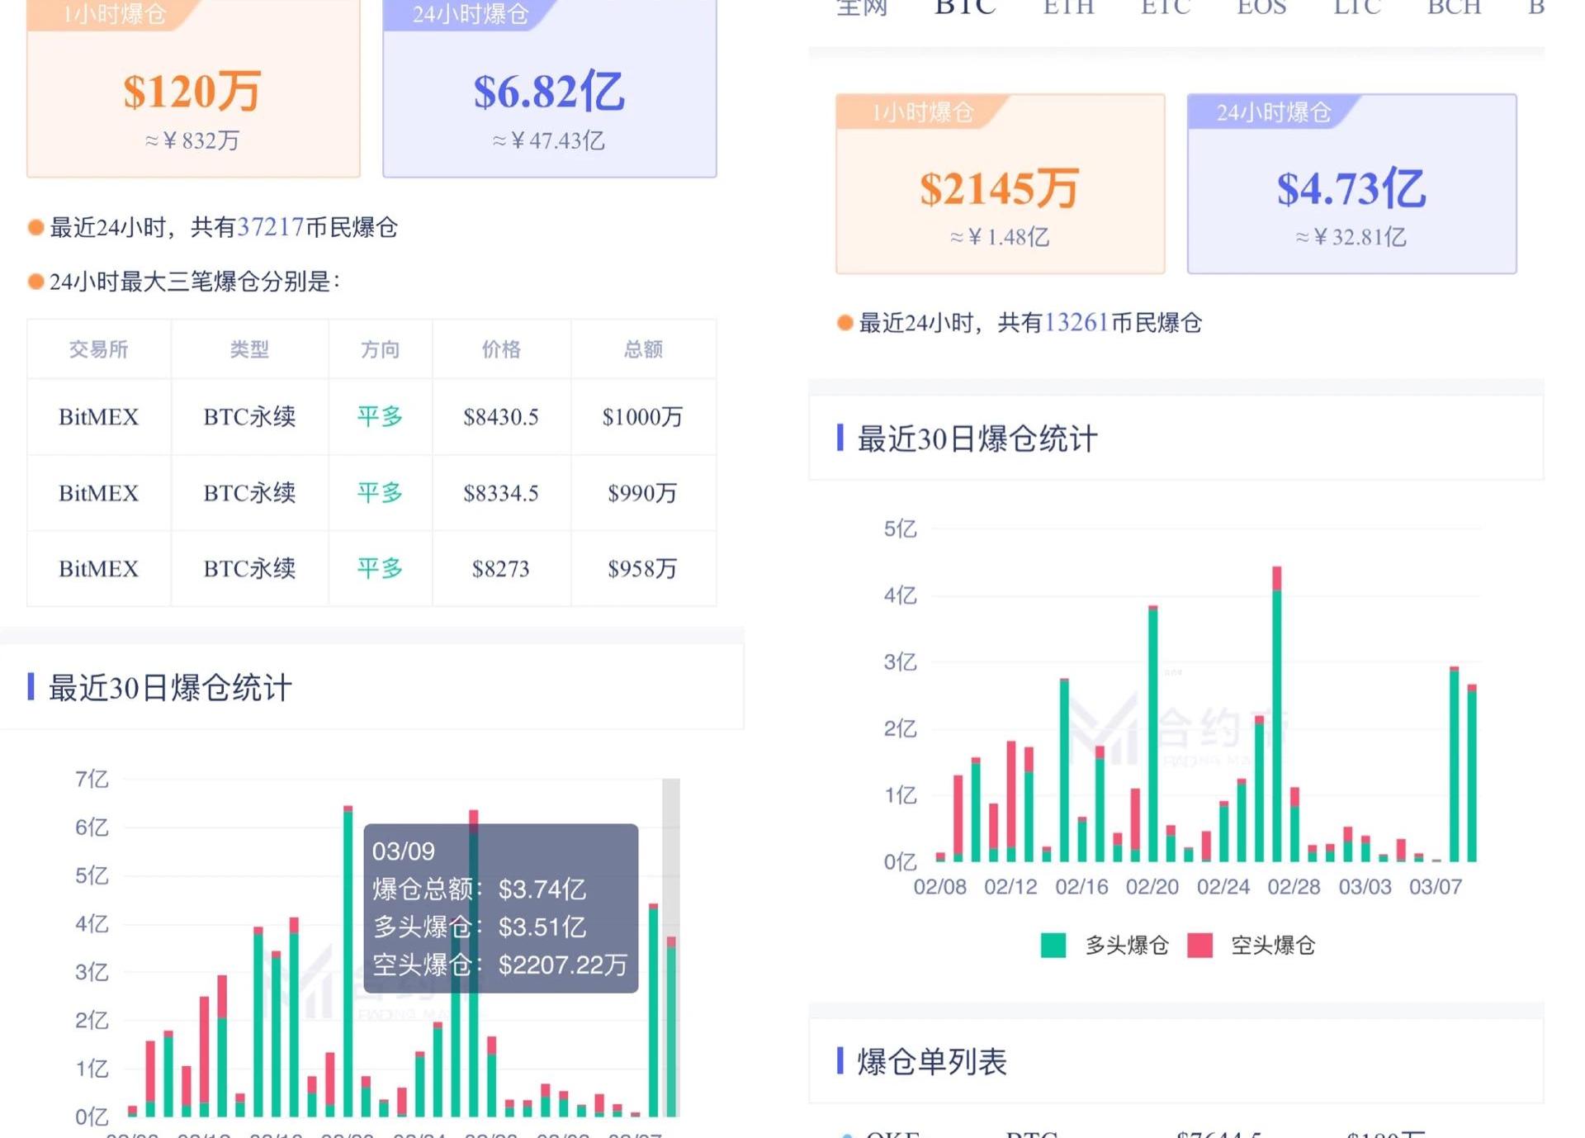Click the 爆仓单列表 section heading
Viewport: 1585px width, 1138px height.
[x=932, y=1061]
